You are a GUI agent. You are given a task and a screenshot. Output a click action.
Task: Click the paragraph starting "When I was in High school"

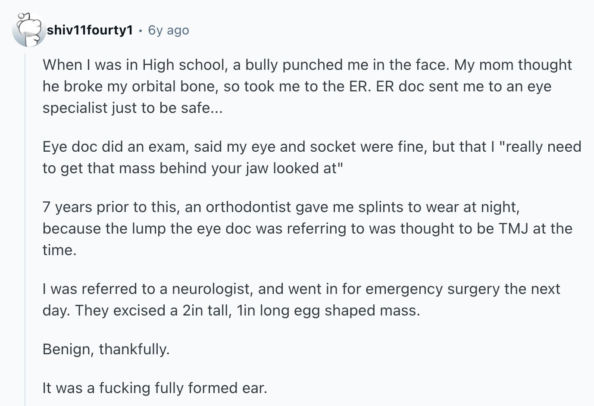pyautogui.click(x=307, y=86)
